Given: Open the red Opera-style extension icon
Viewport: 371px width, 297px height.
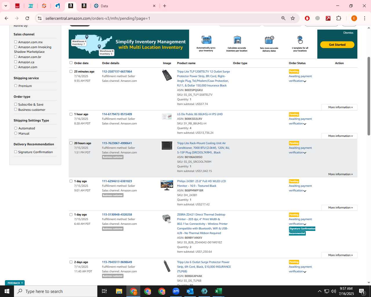Looking at the screenshot, I should 307,18.
